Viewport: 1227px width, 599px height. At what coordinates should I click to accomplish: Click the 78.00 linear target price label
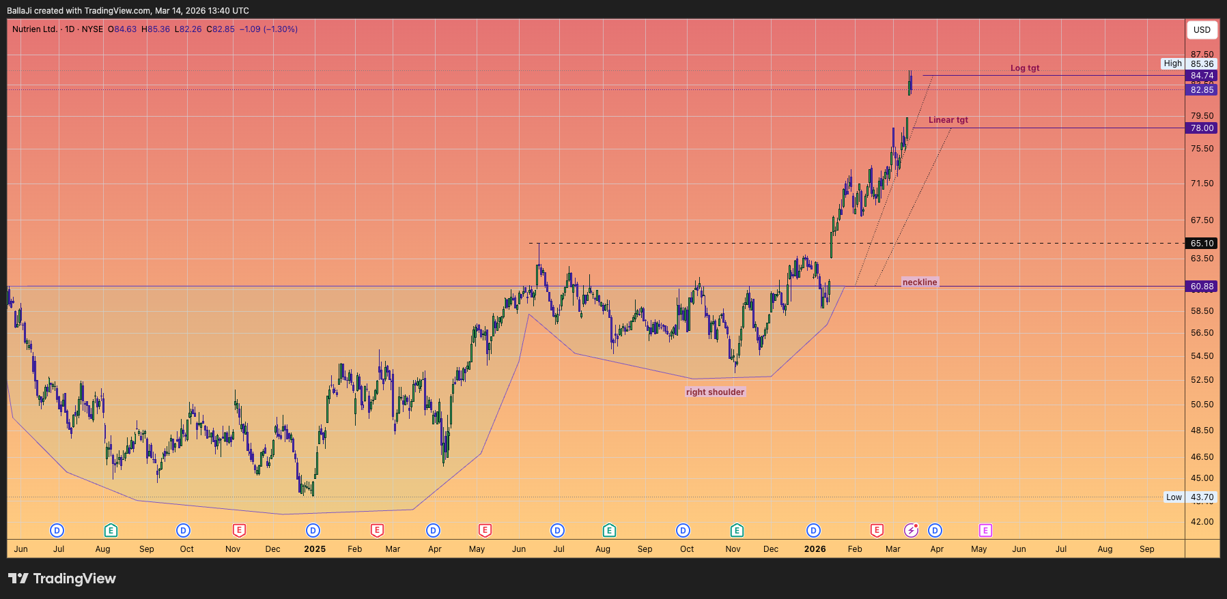click(1202, 128)
